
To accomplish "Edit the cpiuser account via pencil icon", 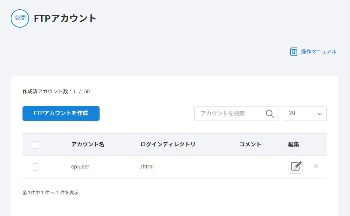I will (295, 166).
